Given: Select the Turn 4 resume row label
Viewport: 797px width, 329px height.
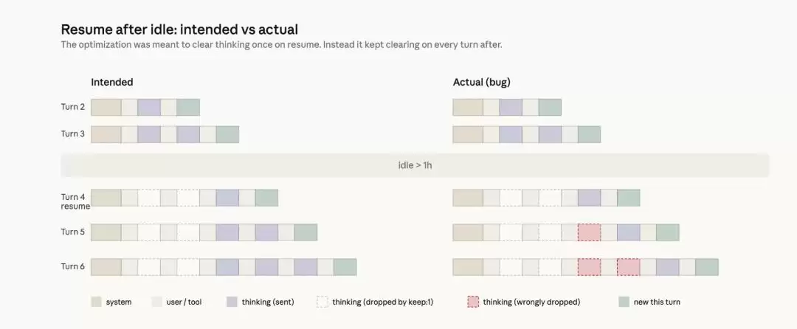Looking at the screenshot, I should click(75, 201).
